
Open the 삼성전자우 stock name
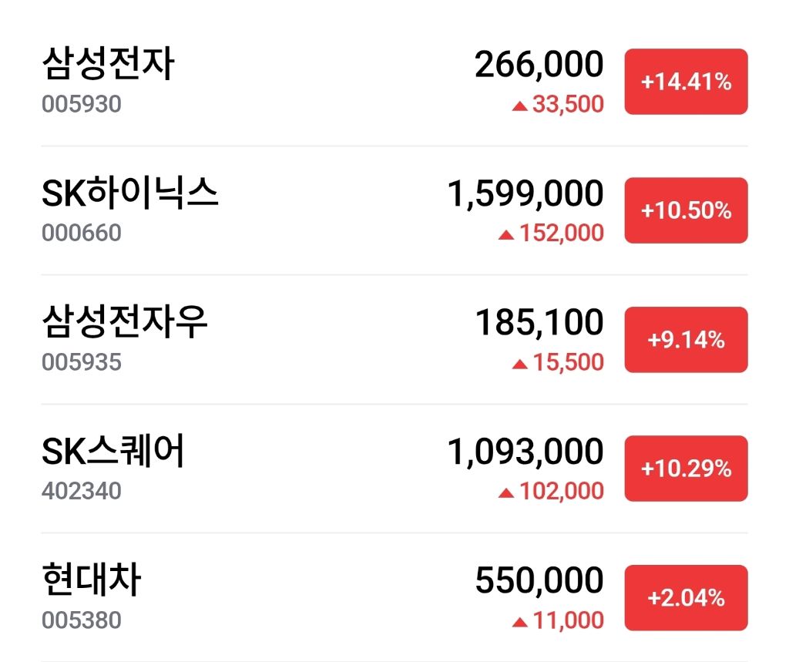[x=124, y=322]
